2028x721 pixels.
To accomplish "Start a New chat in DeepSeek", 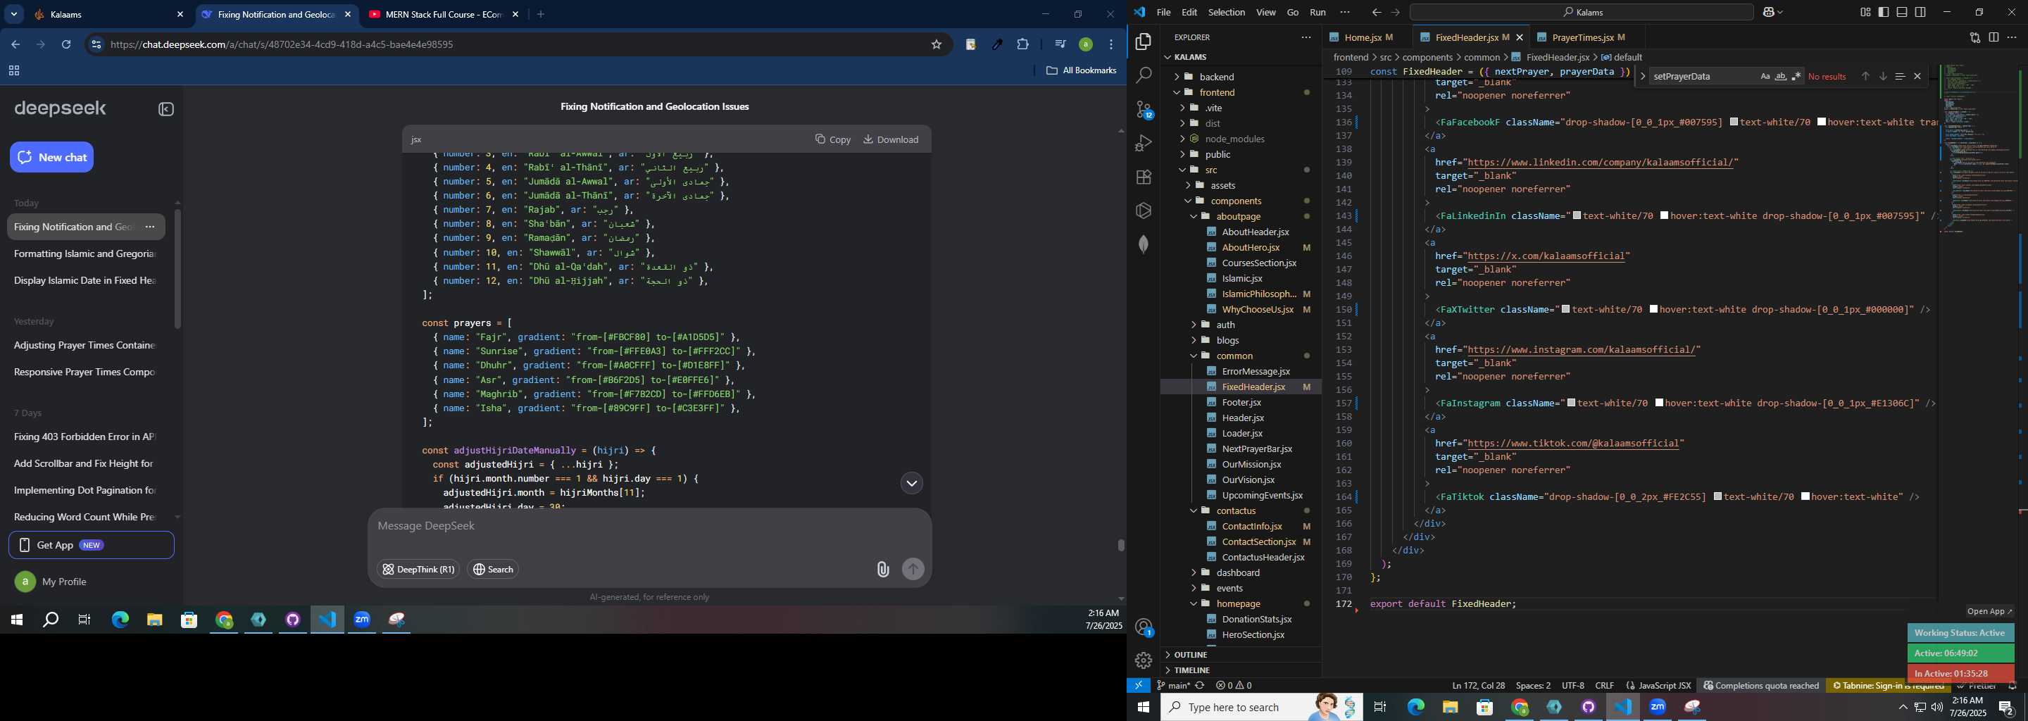I will pyautogui.click(x=52, y=158).
